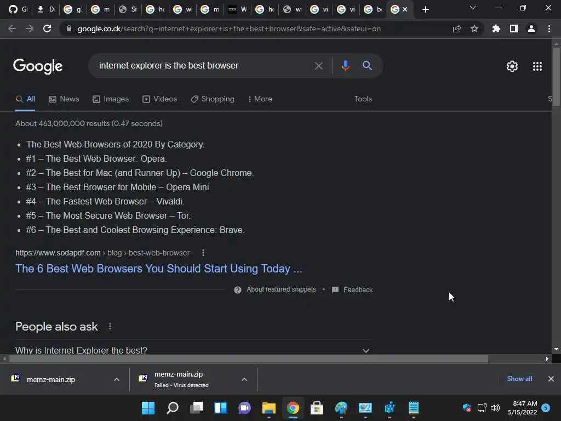Open the Windows Start menu
Viewport: 561px width, 421px height.
tap(148, 408)
